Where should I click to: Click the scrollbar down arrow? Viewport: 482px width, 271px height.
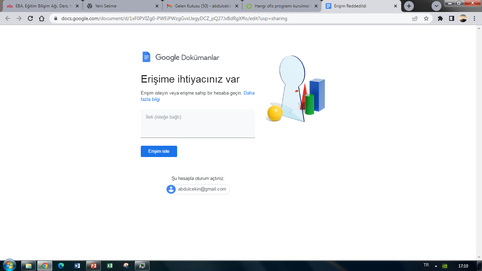coord(479,257)
